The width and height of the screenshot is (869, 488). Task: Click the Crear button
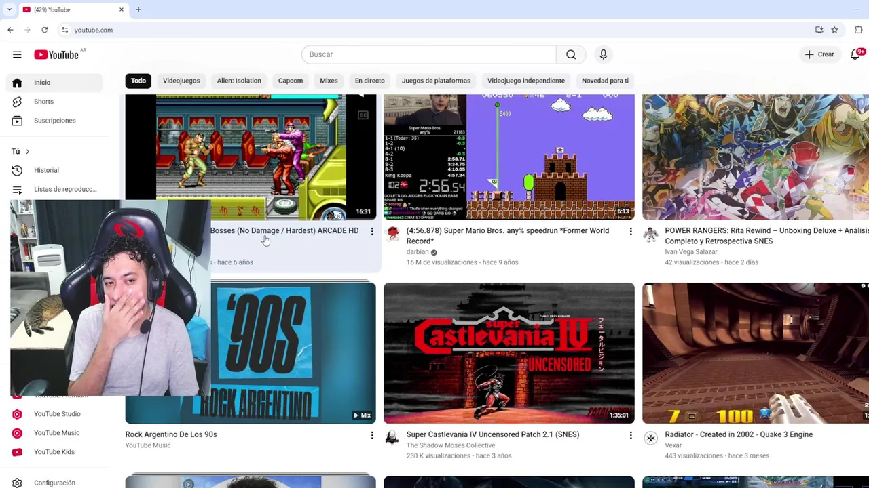(819, 54)
